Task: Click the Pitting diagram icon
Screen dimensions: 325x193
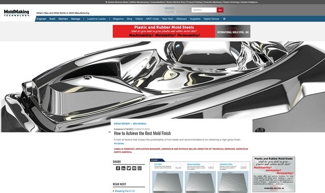Action: click(178, 166)
